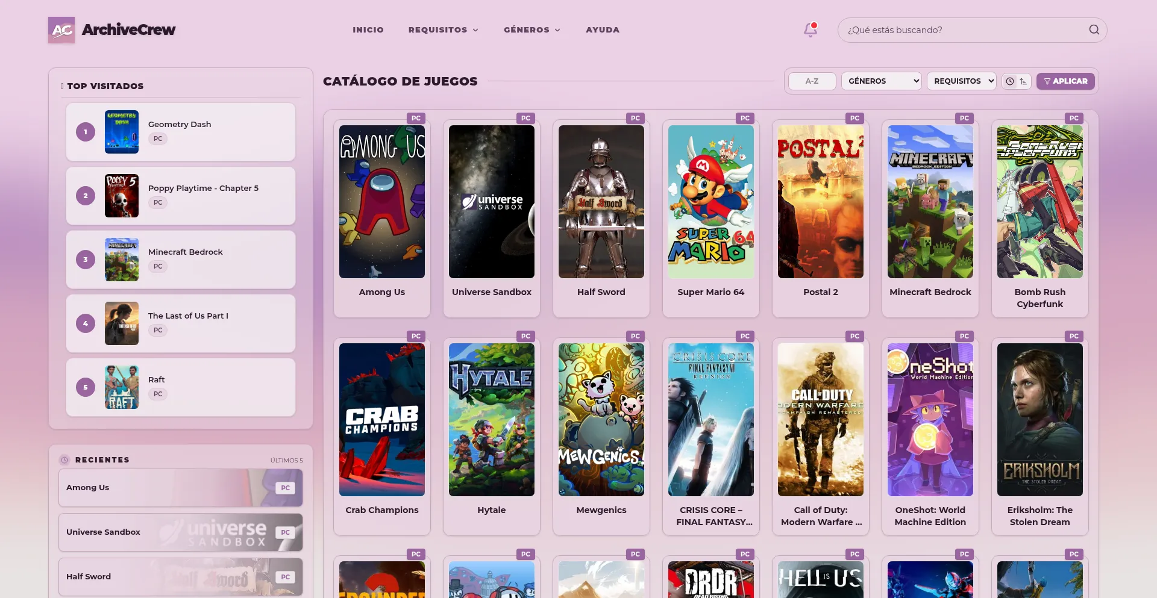This screenshot has width=1157, height=598.
Task: Open Among Us in Recientes list
Action: [181, 488]
